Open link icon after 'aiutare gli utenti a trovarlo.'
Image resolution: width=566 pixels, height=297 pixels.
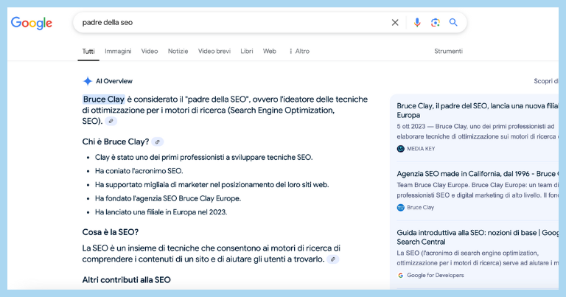coord(333,259)
